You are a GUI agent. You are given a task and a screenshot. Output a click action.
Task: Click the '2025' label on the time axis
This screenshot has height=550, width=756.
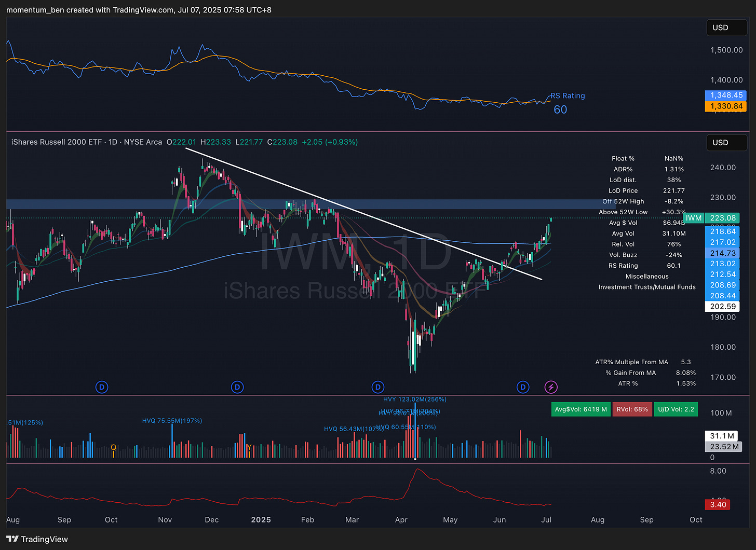261,520
